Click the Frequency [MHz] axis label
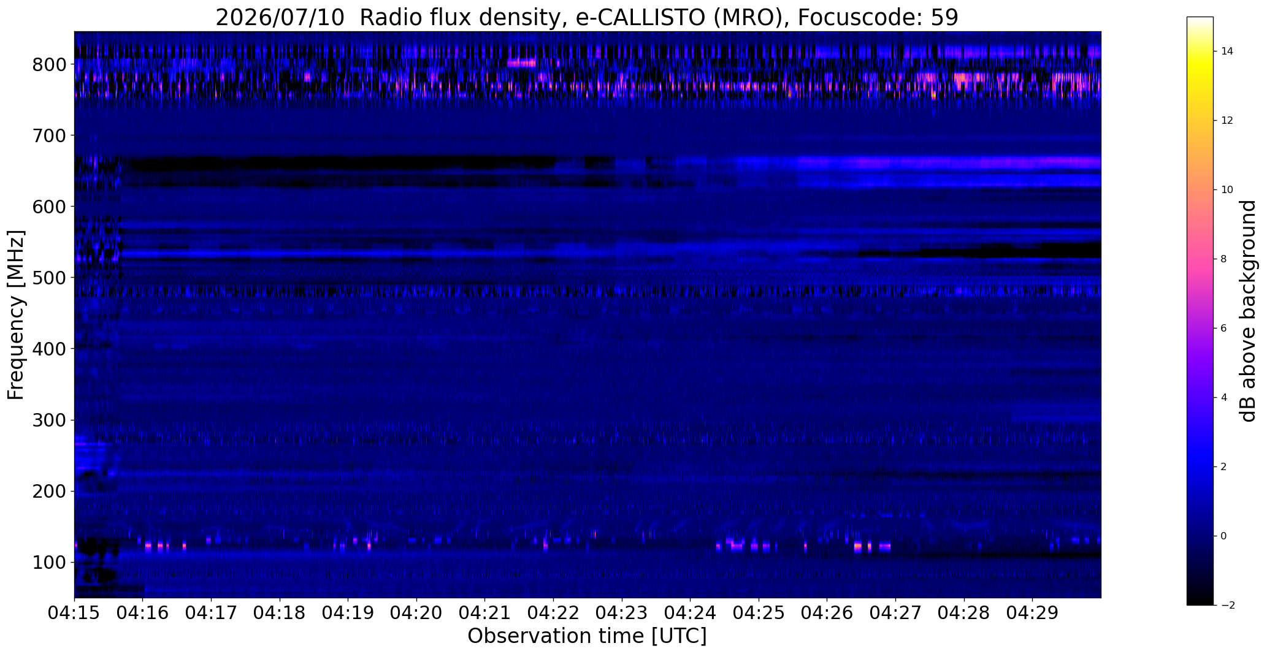This screenshot has width=1267, height=654. pos(16,314)
